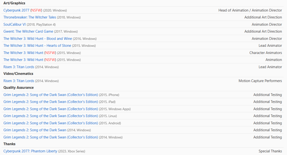Click the Video/Cinematics section heading
Screen dimensions: 287x155
tap(18, 74)
